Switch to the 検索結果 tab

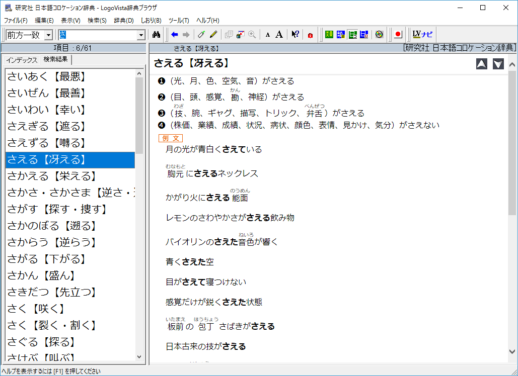coord(55,59)
